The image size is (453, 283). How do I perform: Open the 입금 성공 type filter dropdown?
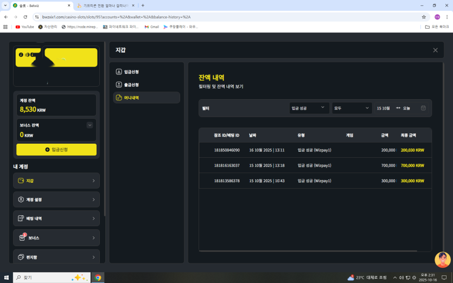coord(309,108)
